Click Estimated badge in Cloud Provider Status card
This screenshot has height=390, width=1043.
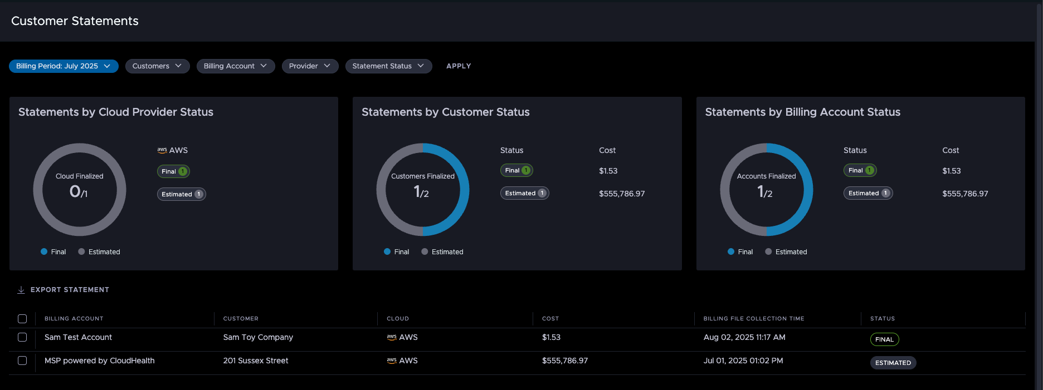click(x=182, y=194)
